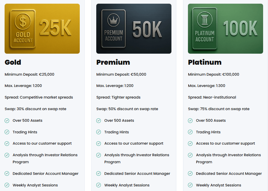The image size is (268, 191).
Task: Click checkmark beside Premium's Over 500 Assets
Action: (99, 121)
